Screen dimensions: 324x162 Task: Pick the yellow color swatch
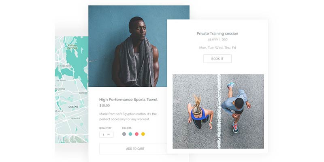[x=143, y=134]
